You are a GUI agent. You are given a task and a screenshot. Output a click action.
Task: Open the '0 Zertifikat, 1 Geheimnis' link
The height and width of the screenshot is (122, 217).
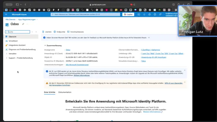pyautogui.click(x=151, y=50)
